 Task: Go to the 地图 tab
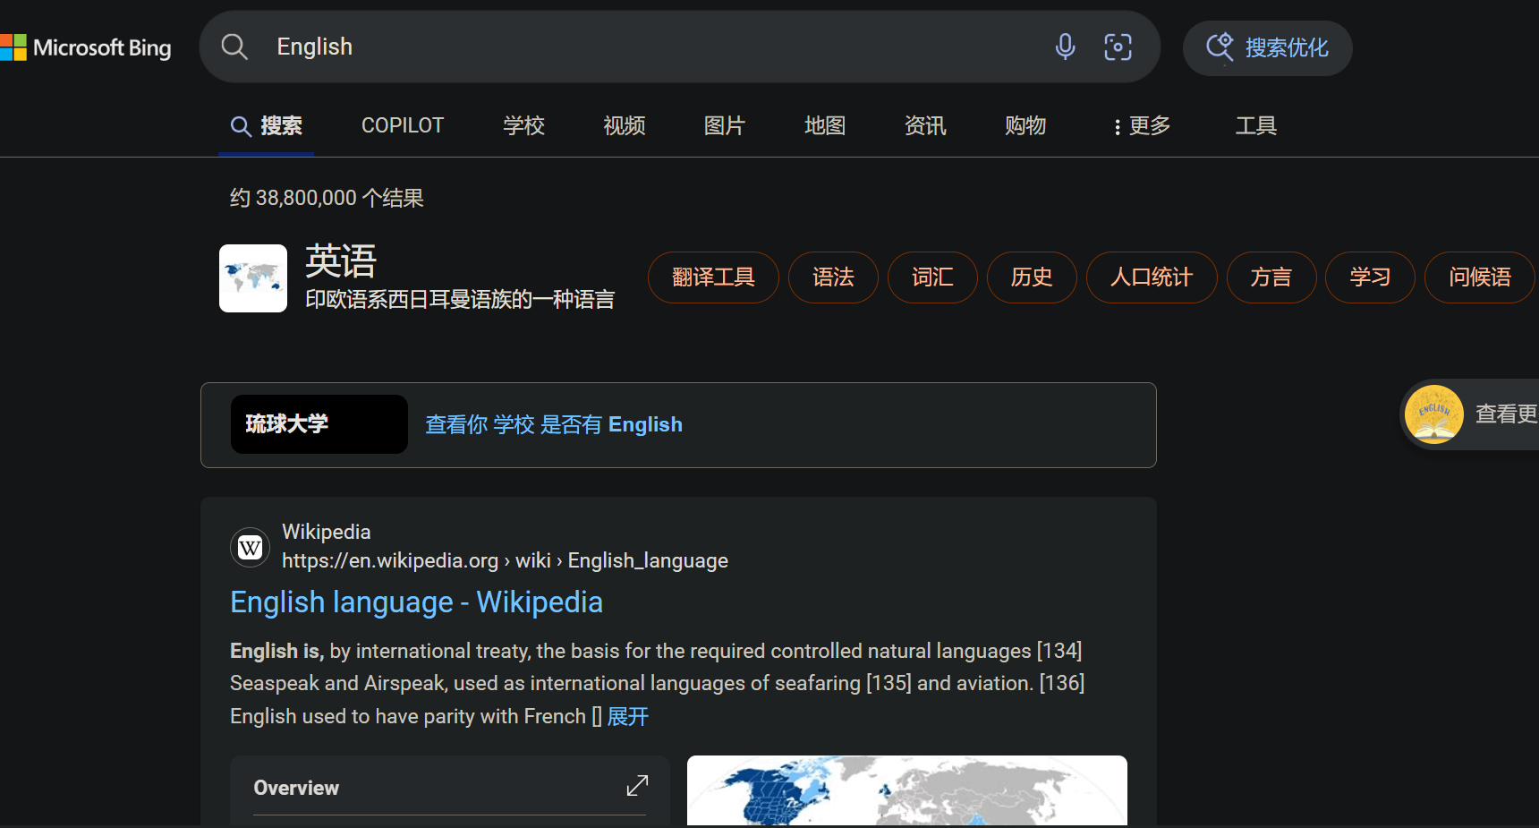pos(825,126)
